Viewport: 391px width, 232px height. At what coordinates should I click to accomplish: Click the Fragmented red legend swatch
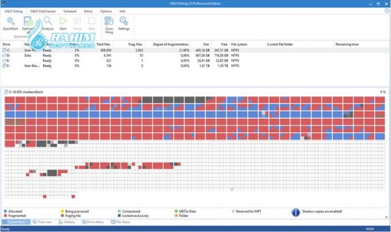point(5,216)
